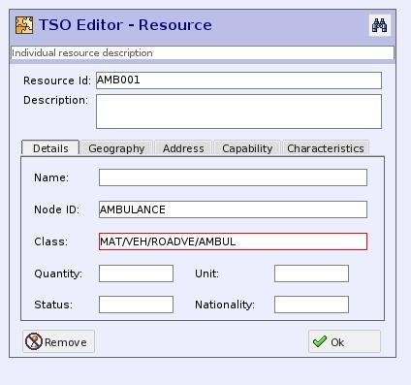Click the 'Node ID:' label

coord(56,209)
